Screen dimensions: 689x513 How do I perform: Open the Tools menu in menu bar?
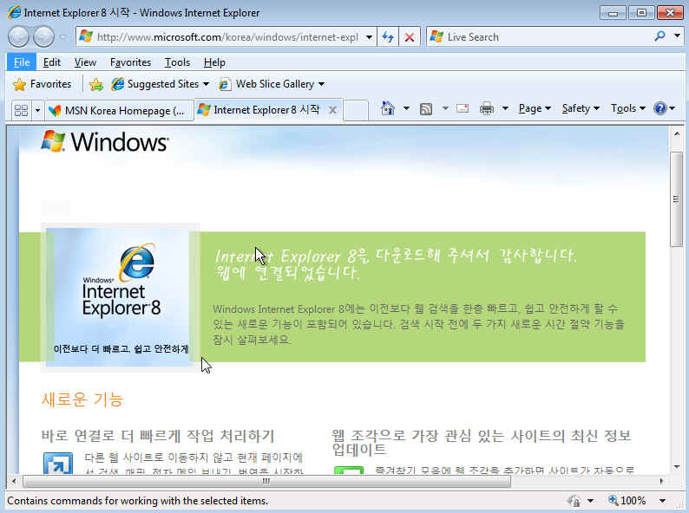click(178, 62)
